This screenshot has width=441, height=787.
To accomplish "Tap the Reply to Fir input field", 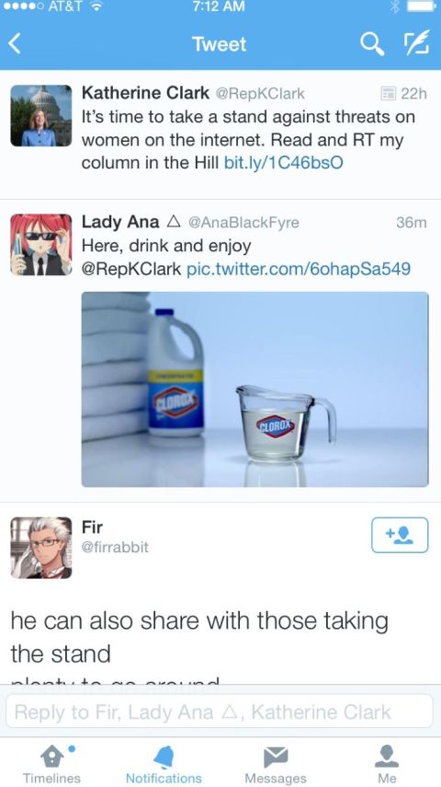I will (x=220, y=712).
